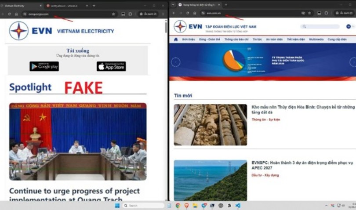The width and height of the screenshot is (356, 210).
Task: Click the pie chart banner slide
Action: coord(263,62)
